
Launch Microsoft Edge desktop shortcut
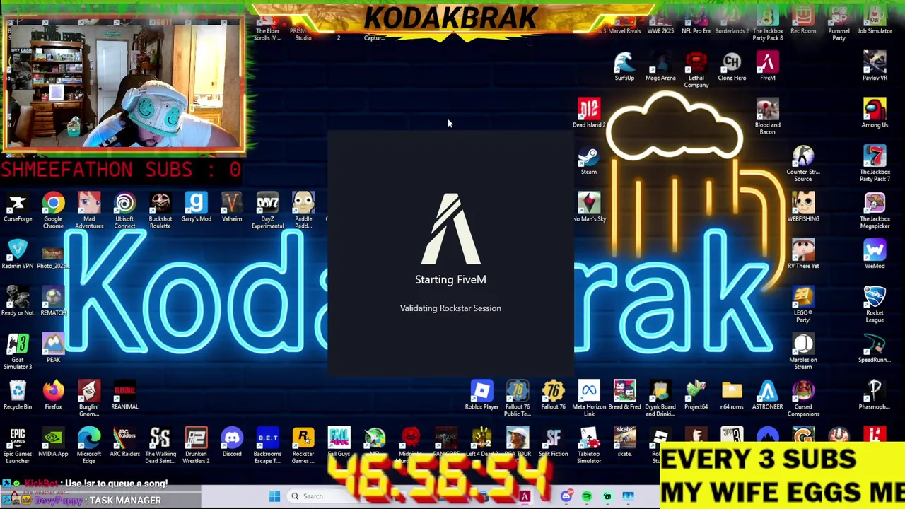pyautogui.click(x=89, y=445)
